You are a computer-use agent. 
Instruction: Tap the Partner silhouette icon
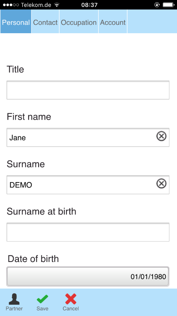(14, 299)
